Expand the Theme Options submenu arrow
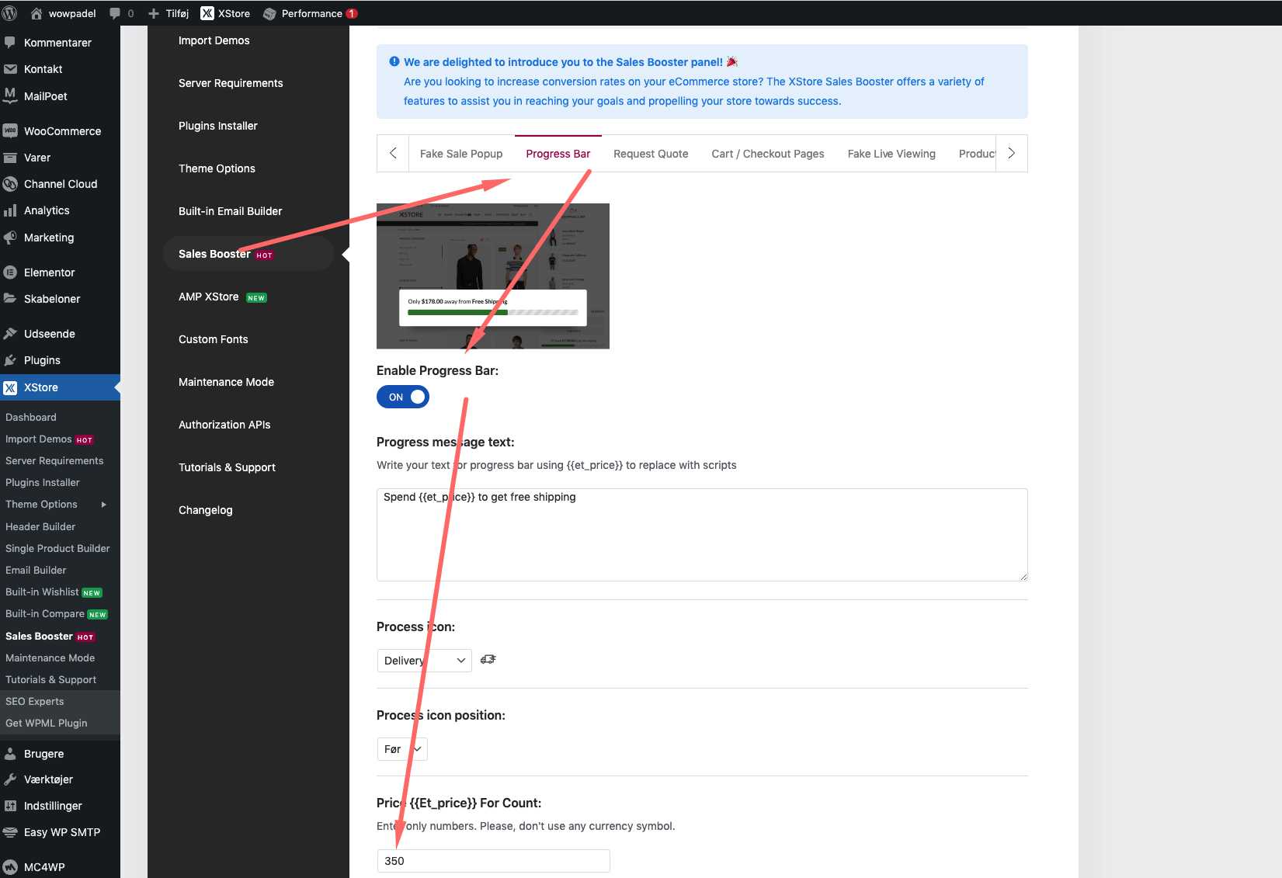The width and height of the screenshot is (1282, 878). 103,505
